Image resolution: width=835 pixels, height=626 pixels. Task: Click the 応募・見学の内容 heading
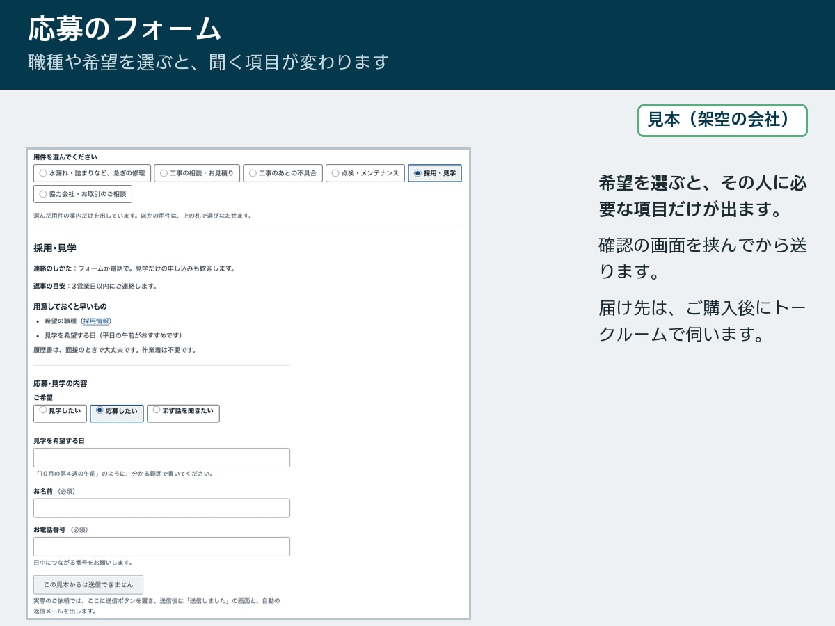click(x=61, y=383)
